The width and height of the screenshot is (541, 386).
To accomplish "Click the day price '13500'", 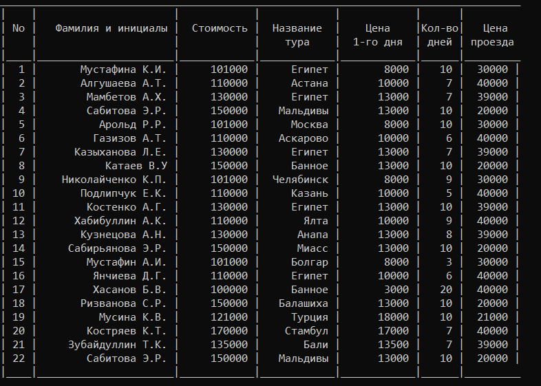I will click(x=393, y=345).
